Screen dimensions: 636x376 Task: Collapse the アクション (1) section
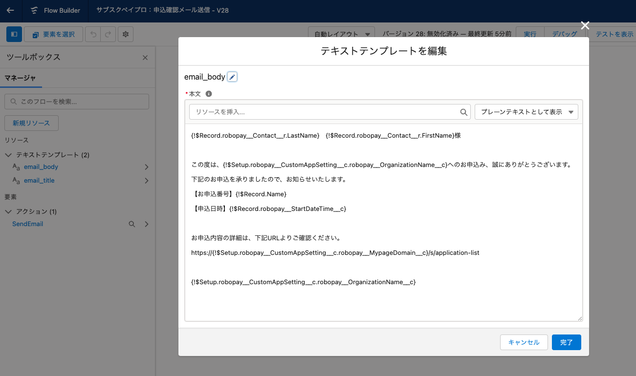(x=8, y=211)
